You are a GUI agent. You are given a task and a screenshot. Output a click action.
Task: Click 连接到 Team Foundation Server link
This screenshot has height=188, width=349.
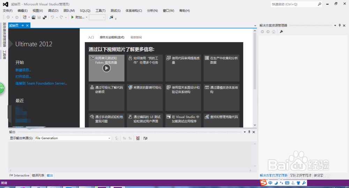pos(41,83)
